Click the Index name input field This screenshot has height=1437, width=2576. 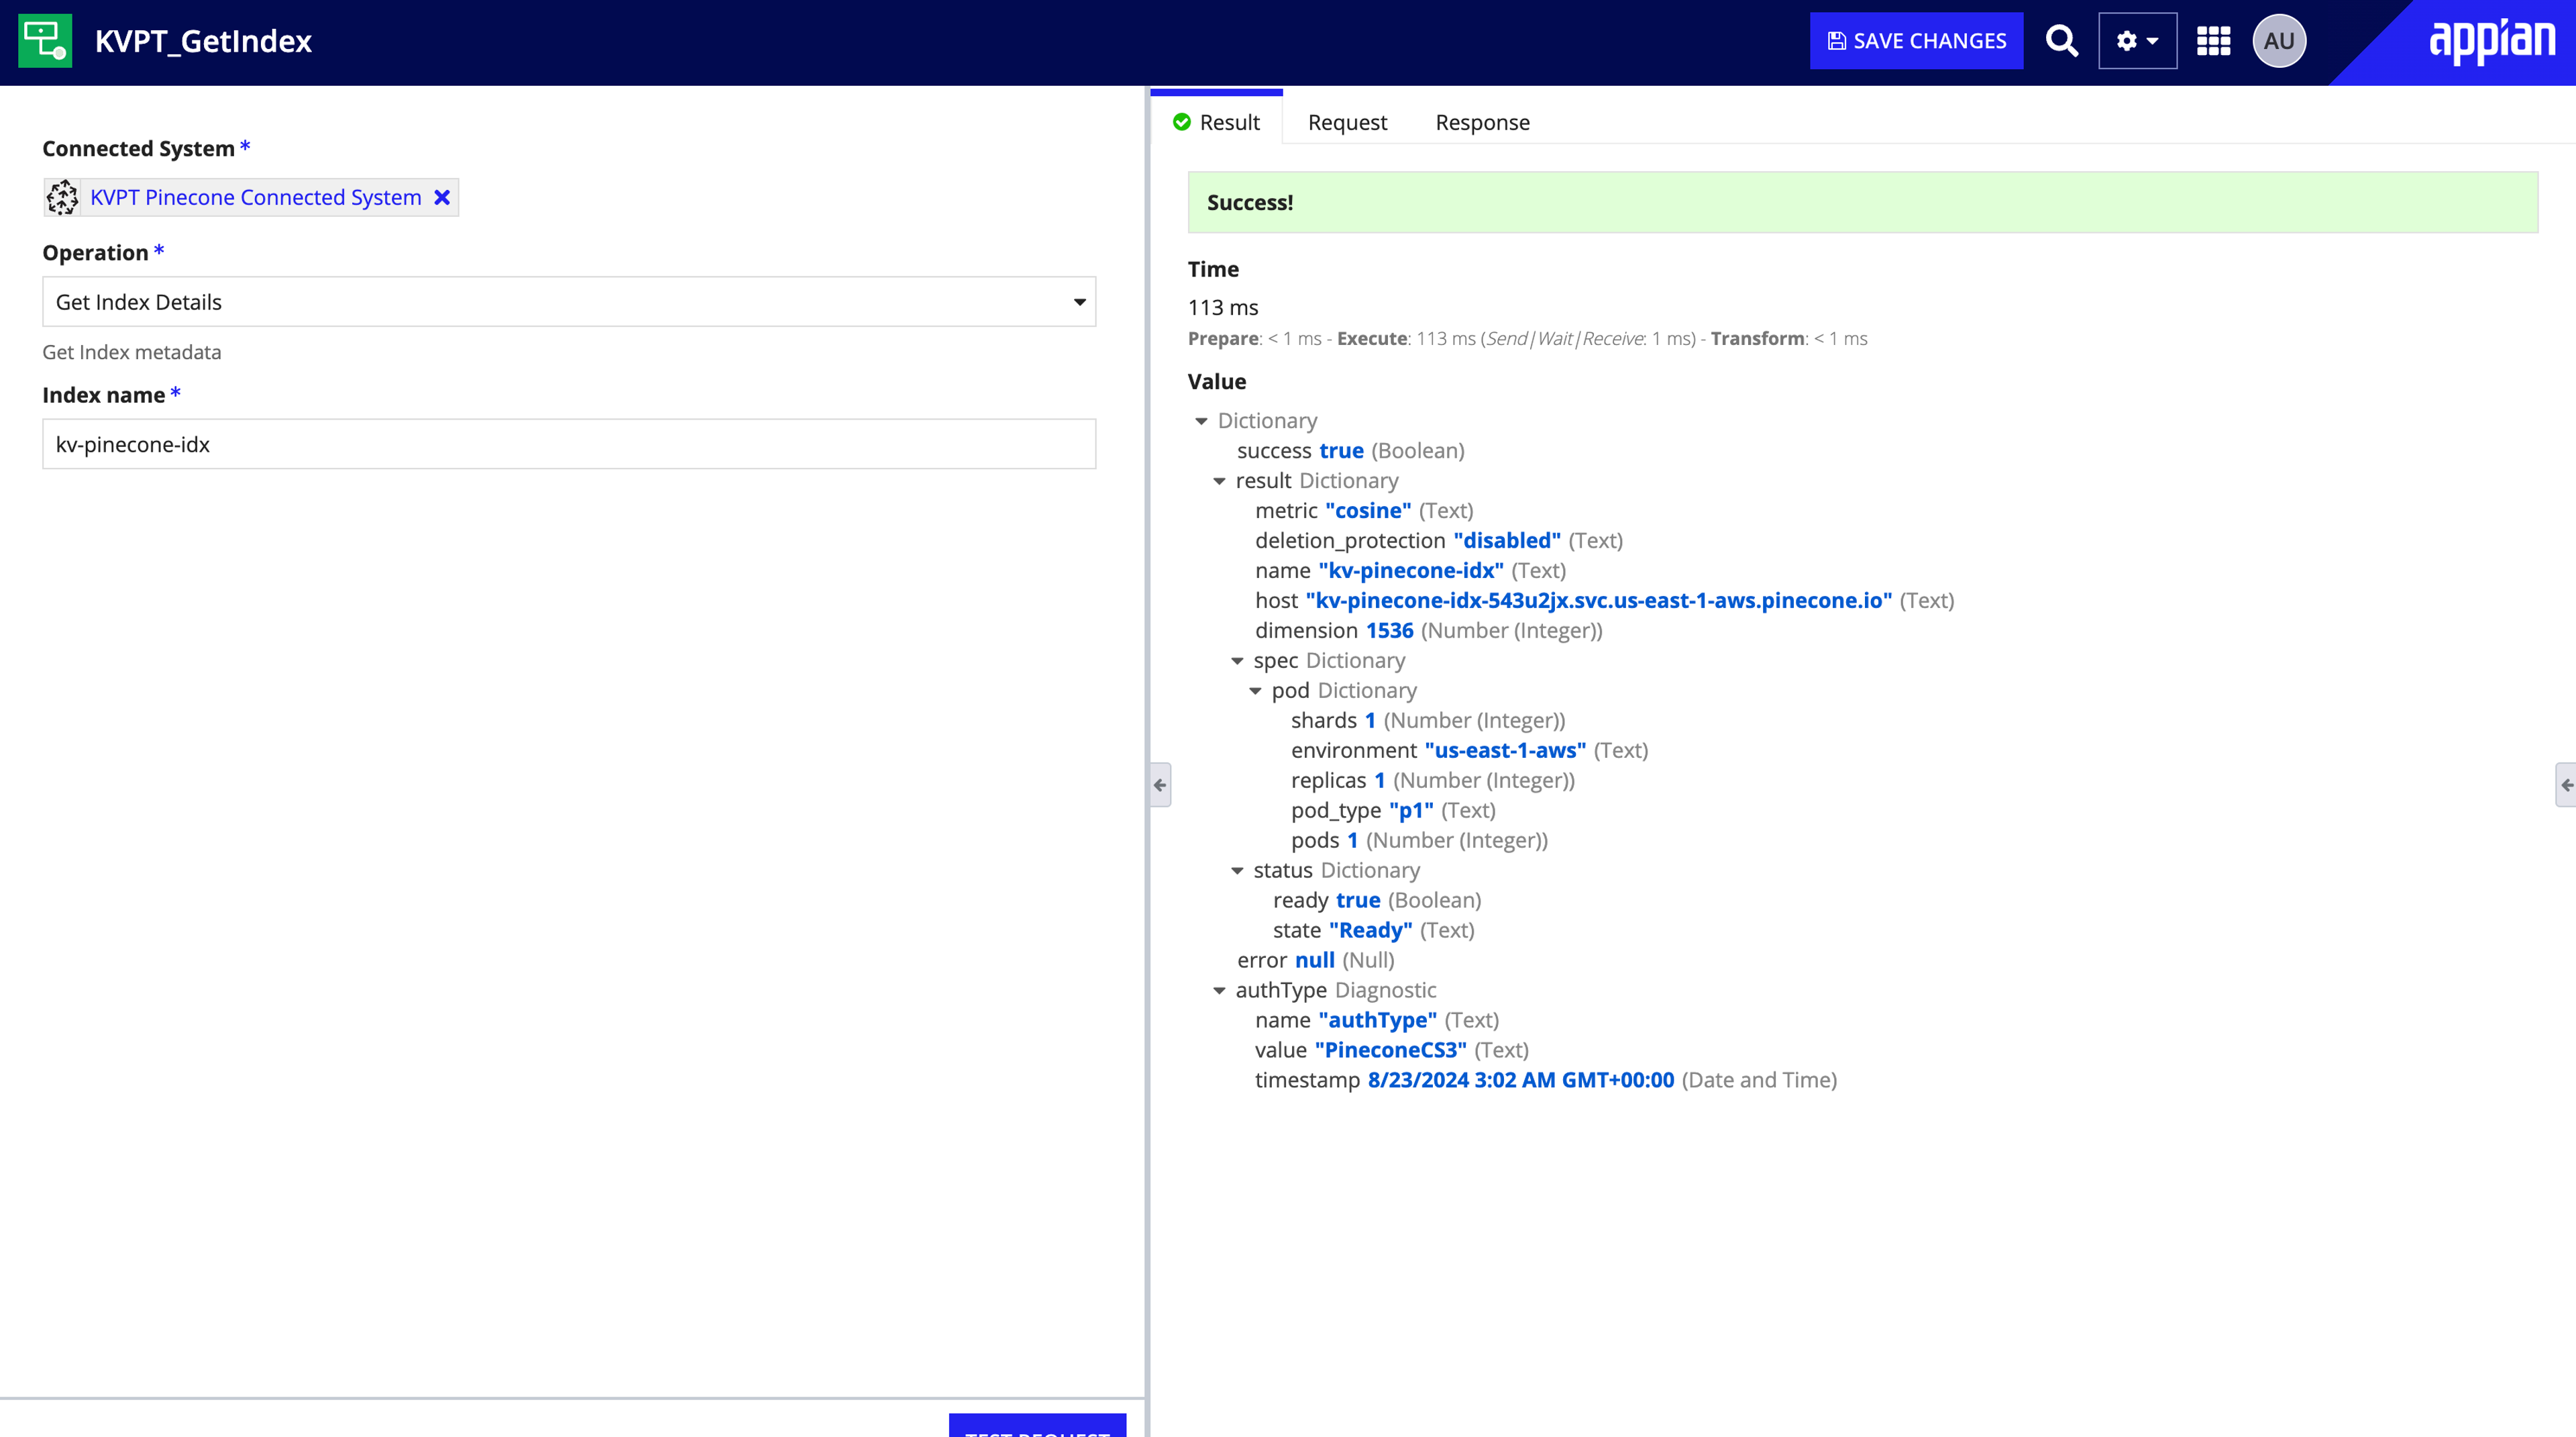point(569,444)
